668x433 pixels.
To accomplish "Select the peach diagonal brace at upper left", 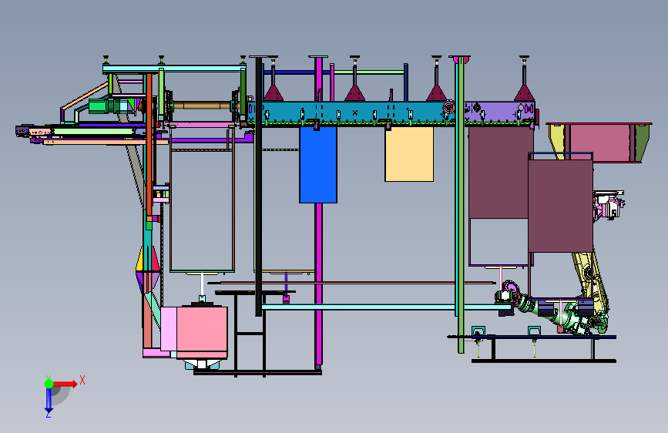I will pyautogui.click(x=83, y=96).
